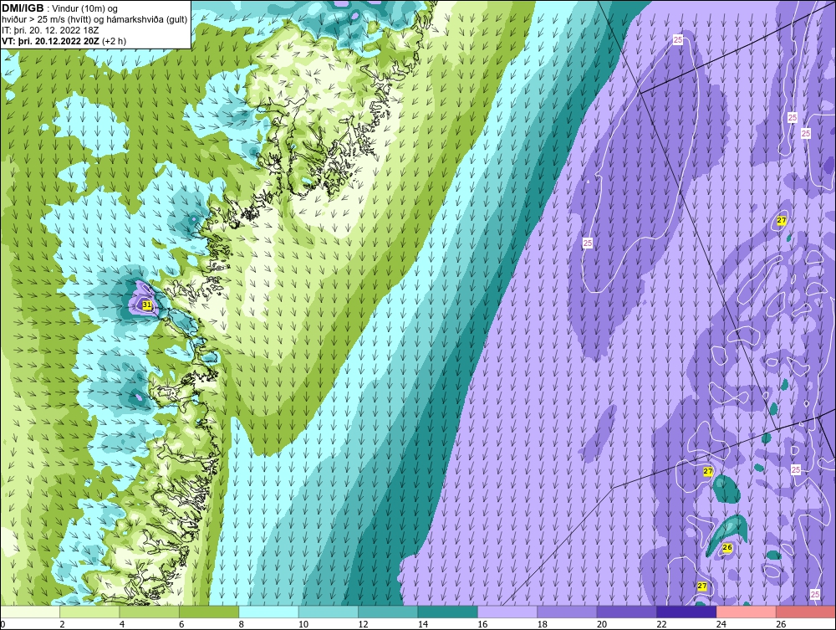Click the light pink 24–26 m/s legend swatch
This screenshot has width=836, height=630.
tap(747, 612)
